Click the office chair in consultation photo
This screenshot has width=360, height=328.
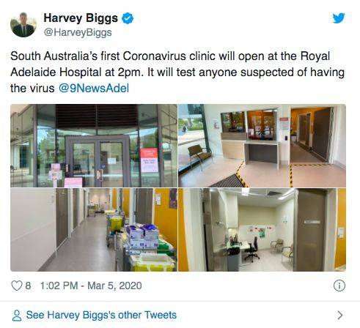click(251, 250)
